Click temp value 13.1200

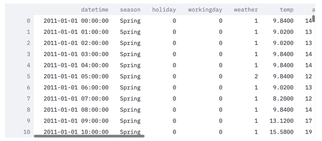(x=281, y=121)
